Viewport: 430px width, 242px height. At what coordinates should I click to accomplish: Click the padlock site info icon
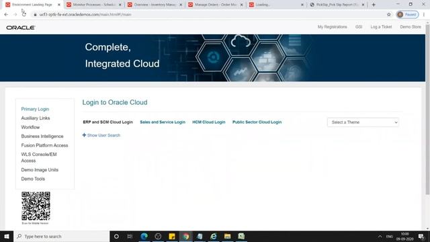click(35, 15)
